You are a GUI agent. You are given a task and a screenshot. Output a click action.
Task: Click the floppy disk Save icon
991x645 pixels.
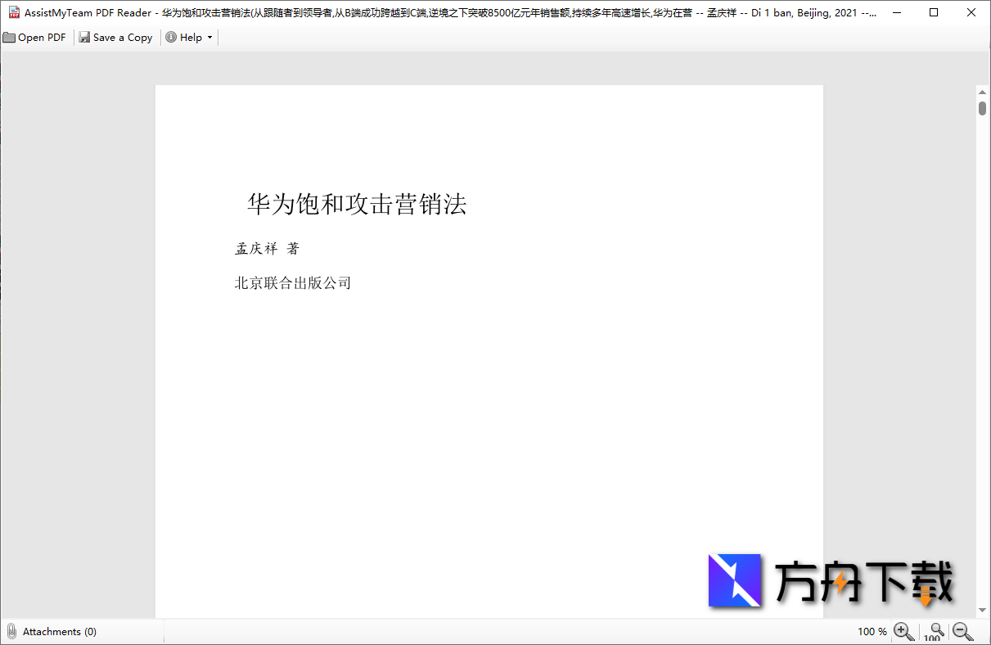83,37
